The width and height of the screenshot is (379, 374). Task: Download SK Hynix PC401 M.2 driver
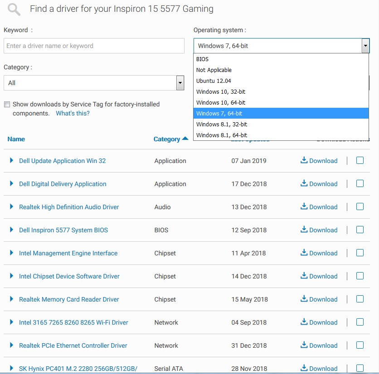tap(319, 369)
